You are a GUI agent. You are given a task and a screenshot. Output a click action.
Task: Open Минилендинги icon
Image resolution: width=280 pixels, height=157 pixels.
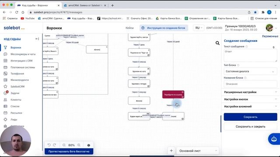coord(5,80)
